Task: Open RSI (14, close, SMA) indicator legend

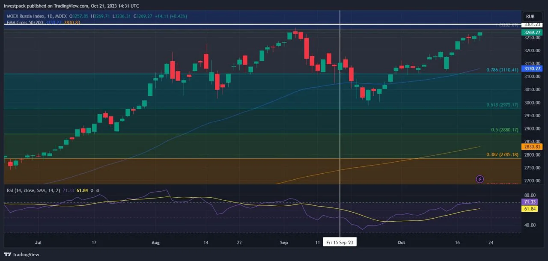Action: tap(34, 190)
